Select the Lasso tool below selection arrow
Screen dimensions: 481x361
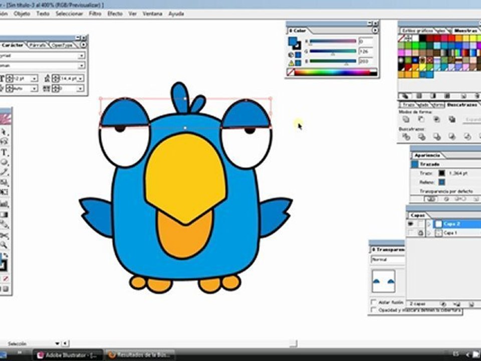tap(4, 142)
